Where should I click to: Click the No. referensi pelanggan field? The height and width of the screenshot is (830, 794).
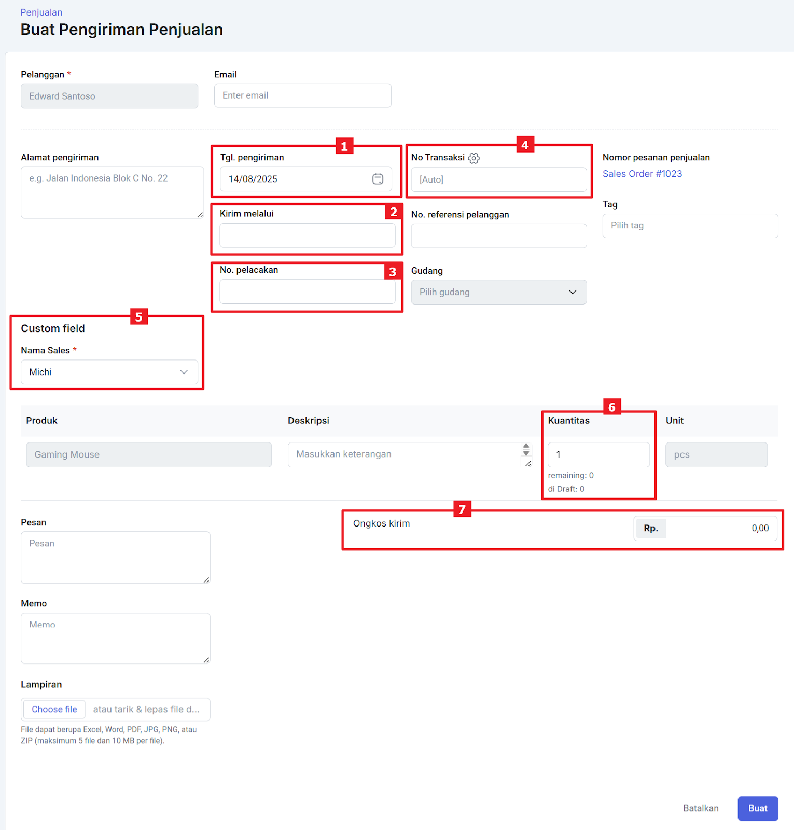(x=498, y=236)
